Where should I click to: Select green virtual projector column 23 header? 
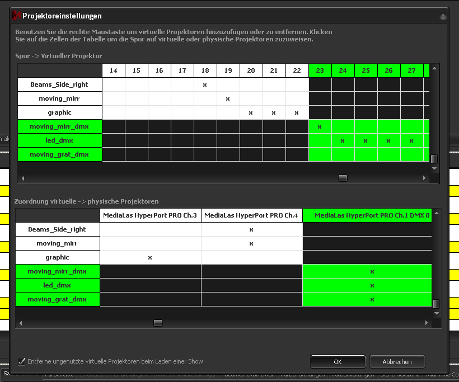tap(320, 70)
